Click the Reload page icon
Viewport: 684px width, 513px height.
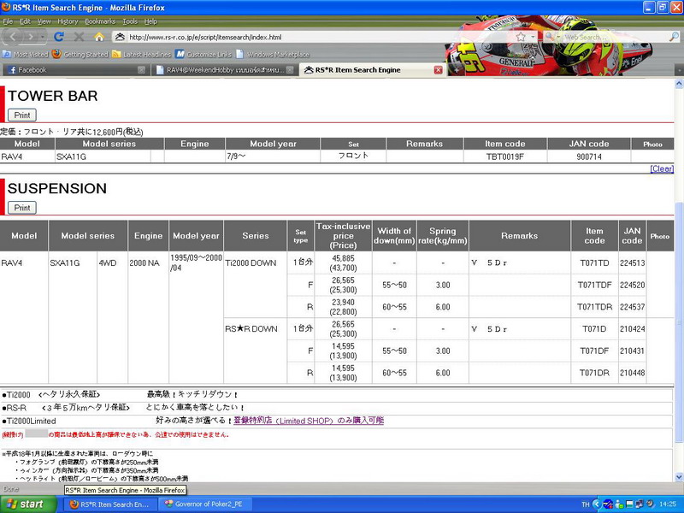click(x=59, y=37)
